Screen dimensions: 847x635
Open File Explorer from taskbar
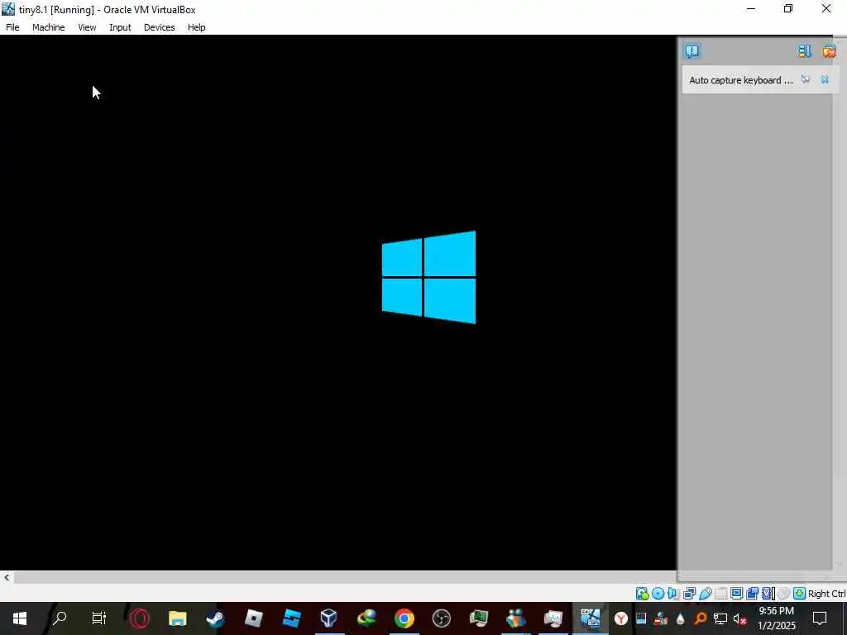point(177,618)
